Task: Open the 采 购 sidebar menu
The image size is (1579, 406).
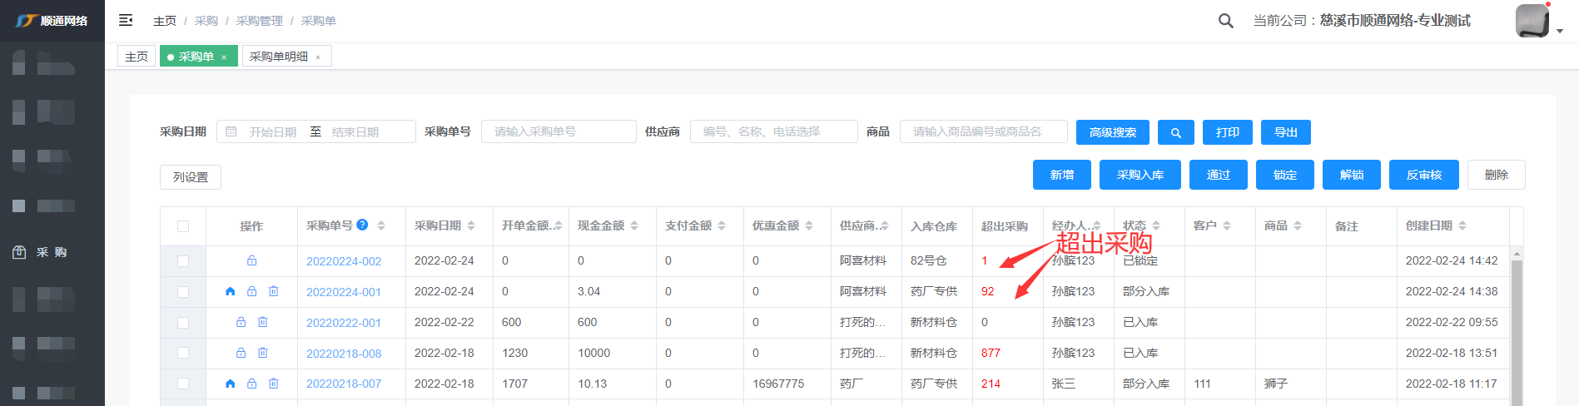Action: click(x=52, y=252)
